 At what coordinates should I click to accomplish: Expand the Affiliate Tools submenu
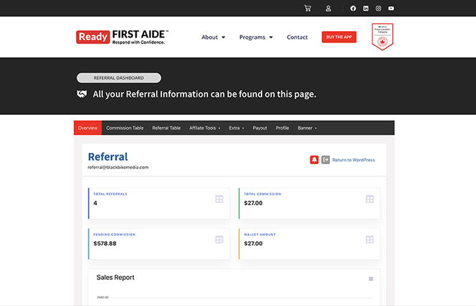pos(204,128)
